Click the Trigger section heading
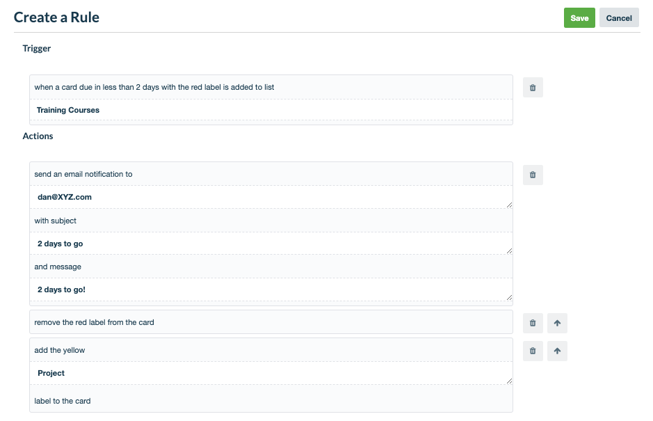653x421 pixels. (x=36, y=49)
